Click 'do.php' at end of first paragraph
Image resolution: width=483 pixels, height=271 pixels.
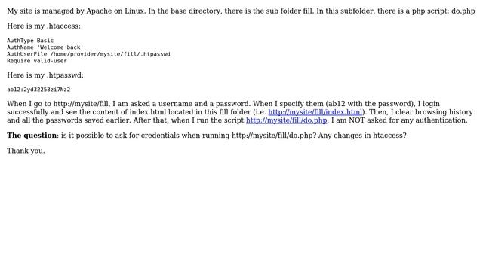point(463,11)
